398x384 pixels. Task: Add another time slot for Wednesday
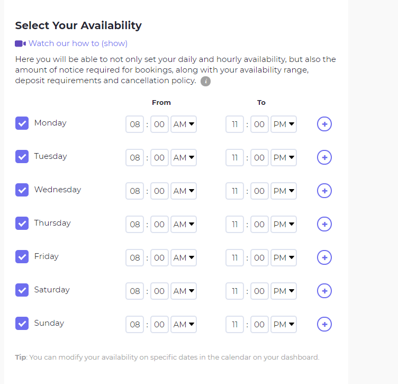click(324, 191)
